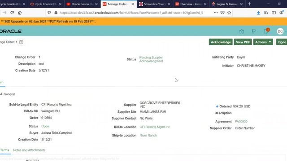Open the Terms tab
The width and height of the screenshot is (287, 161).
coord(4,150)
